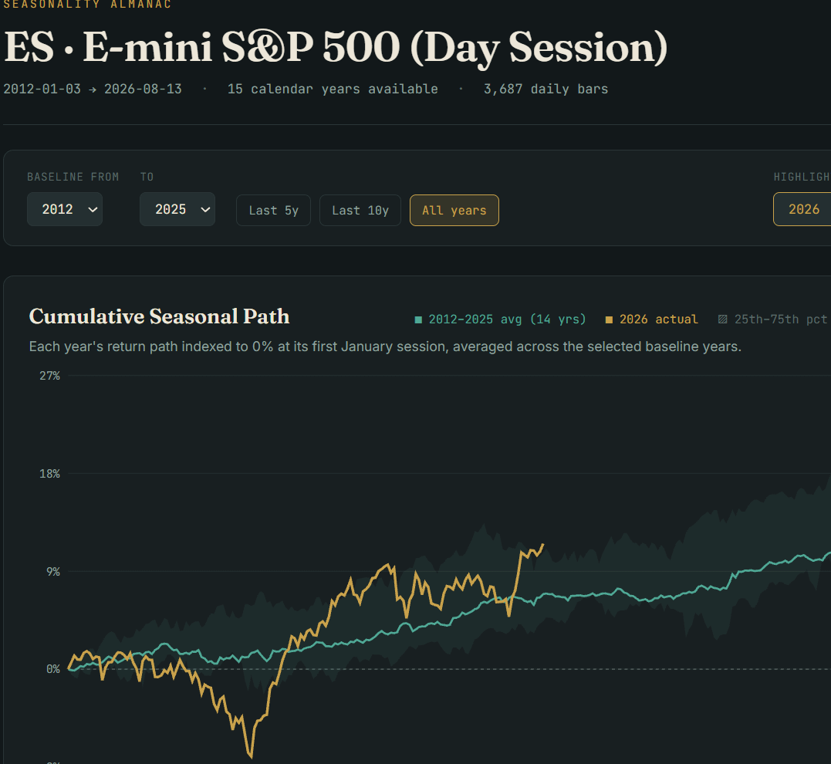Click the gold 2026 actual legend swatch
831x764 pixels.
coord(609,319)
